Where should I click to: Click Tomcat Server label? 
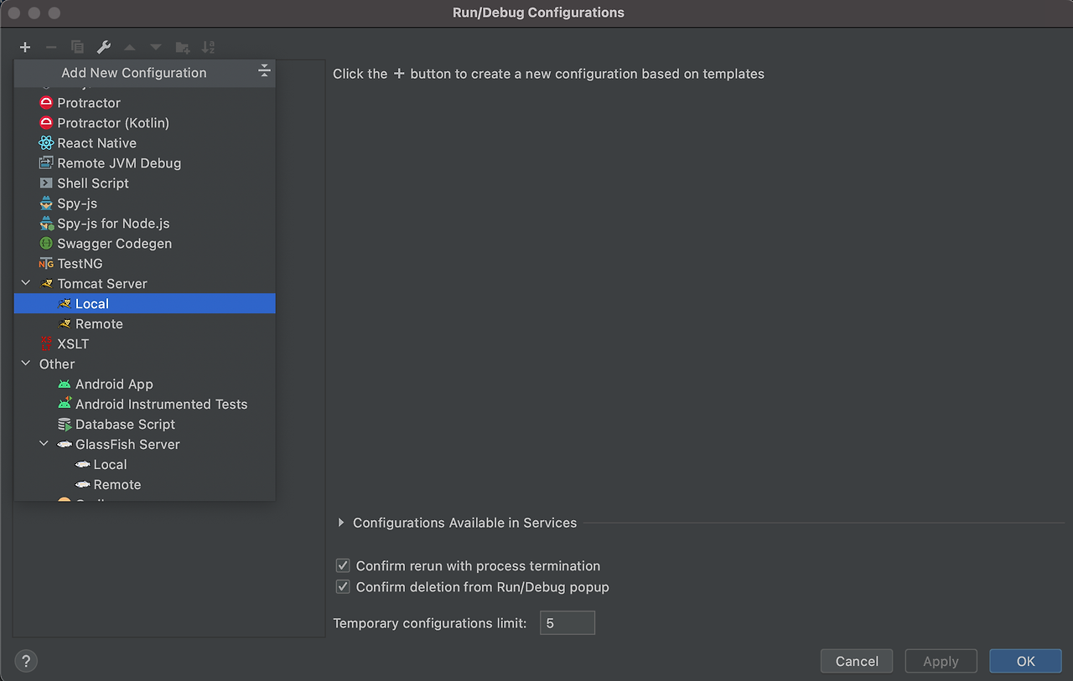click(102, 284)
